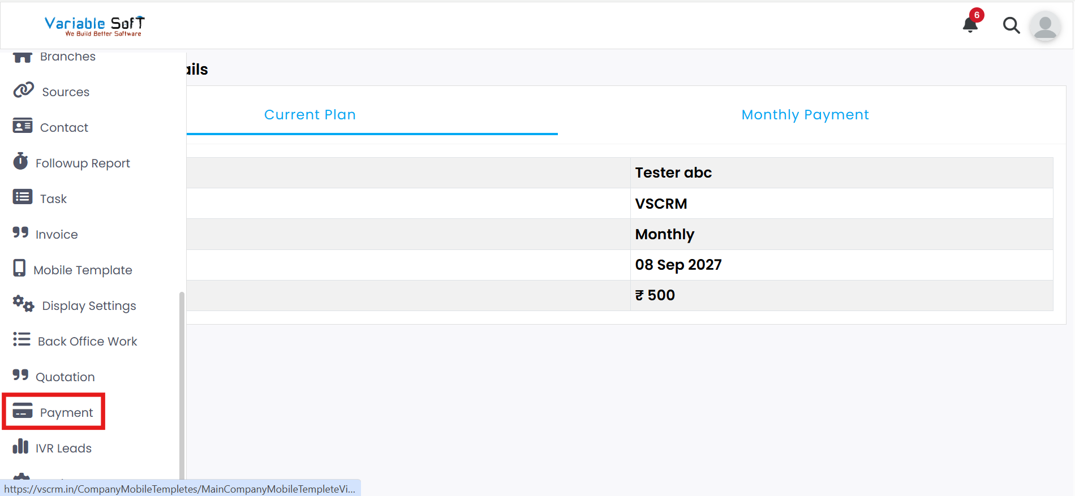Viewport: 1075px width, 496px height.
Task: Open Mobile Template page
Action: pos(83,270)
